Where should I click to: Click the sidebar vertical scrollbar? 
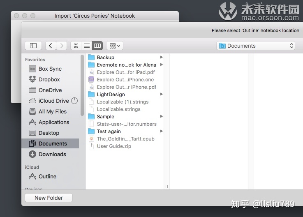coord(82,85)
